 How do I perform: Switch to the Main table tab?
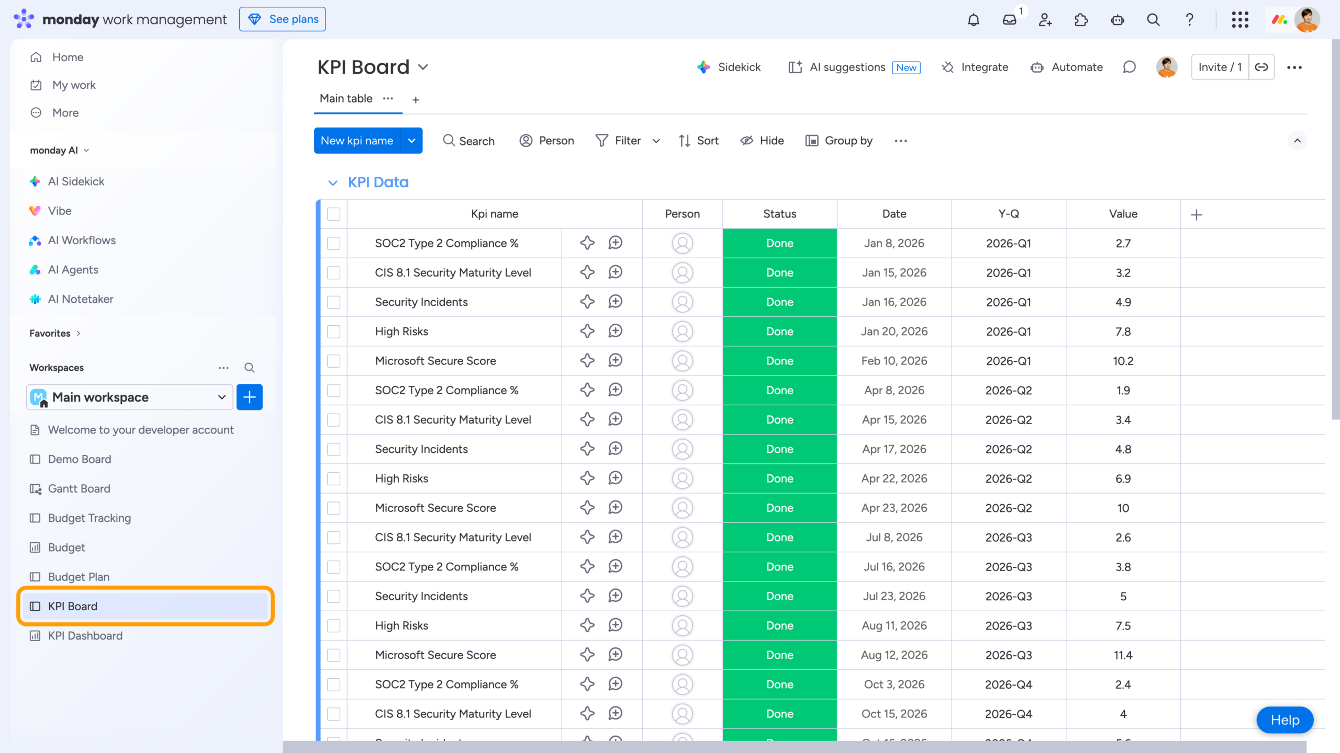pos(346,98)
